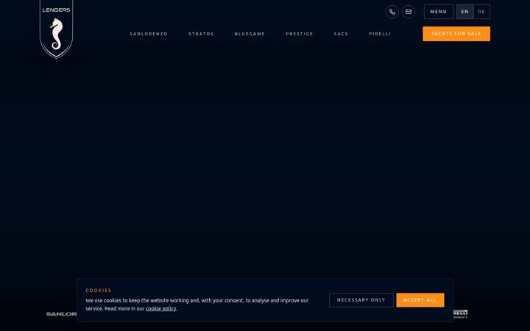The height and width of the screenshot is (331, 530).
Task: Open the Bluegame nav item
Action: point(250,34)
